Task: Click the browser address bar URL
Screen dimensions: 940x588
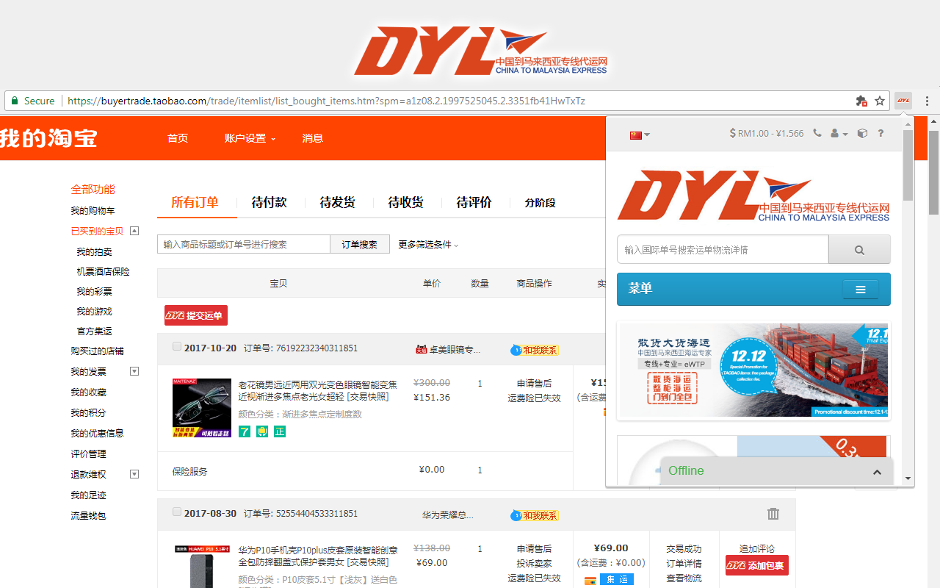Action: point(326,101)
